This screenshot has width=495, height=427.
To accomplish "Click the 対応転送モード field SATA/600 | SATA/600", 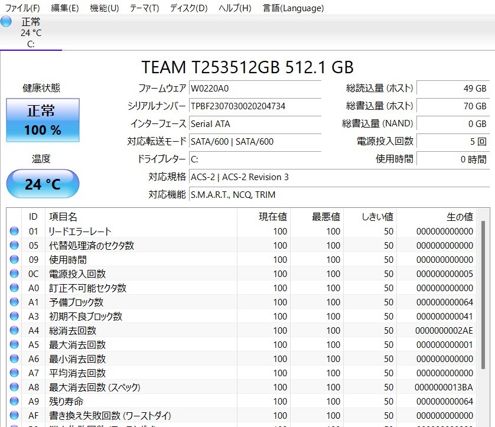I will coord(255,141).
